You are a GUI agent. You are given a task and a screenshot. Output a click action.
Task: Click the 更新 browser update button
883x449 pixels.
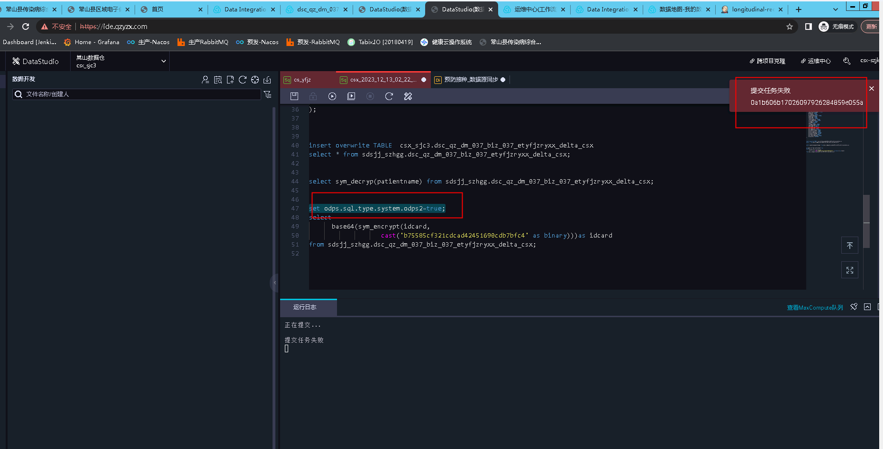tap(871, 27)
